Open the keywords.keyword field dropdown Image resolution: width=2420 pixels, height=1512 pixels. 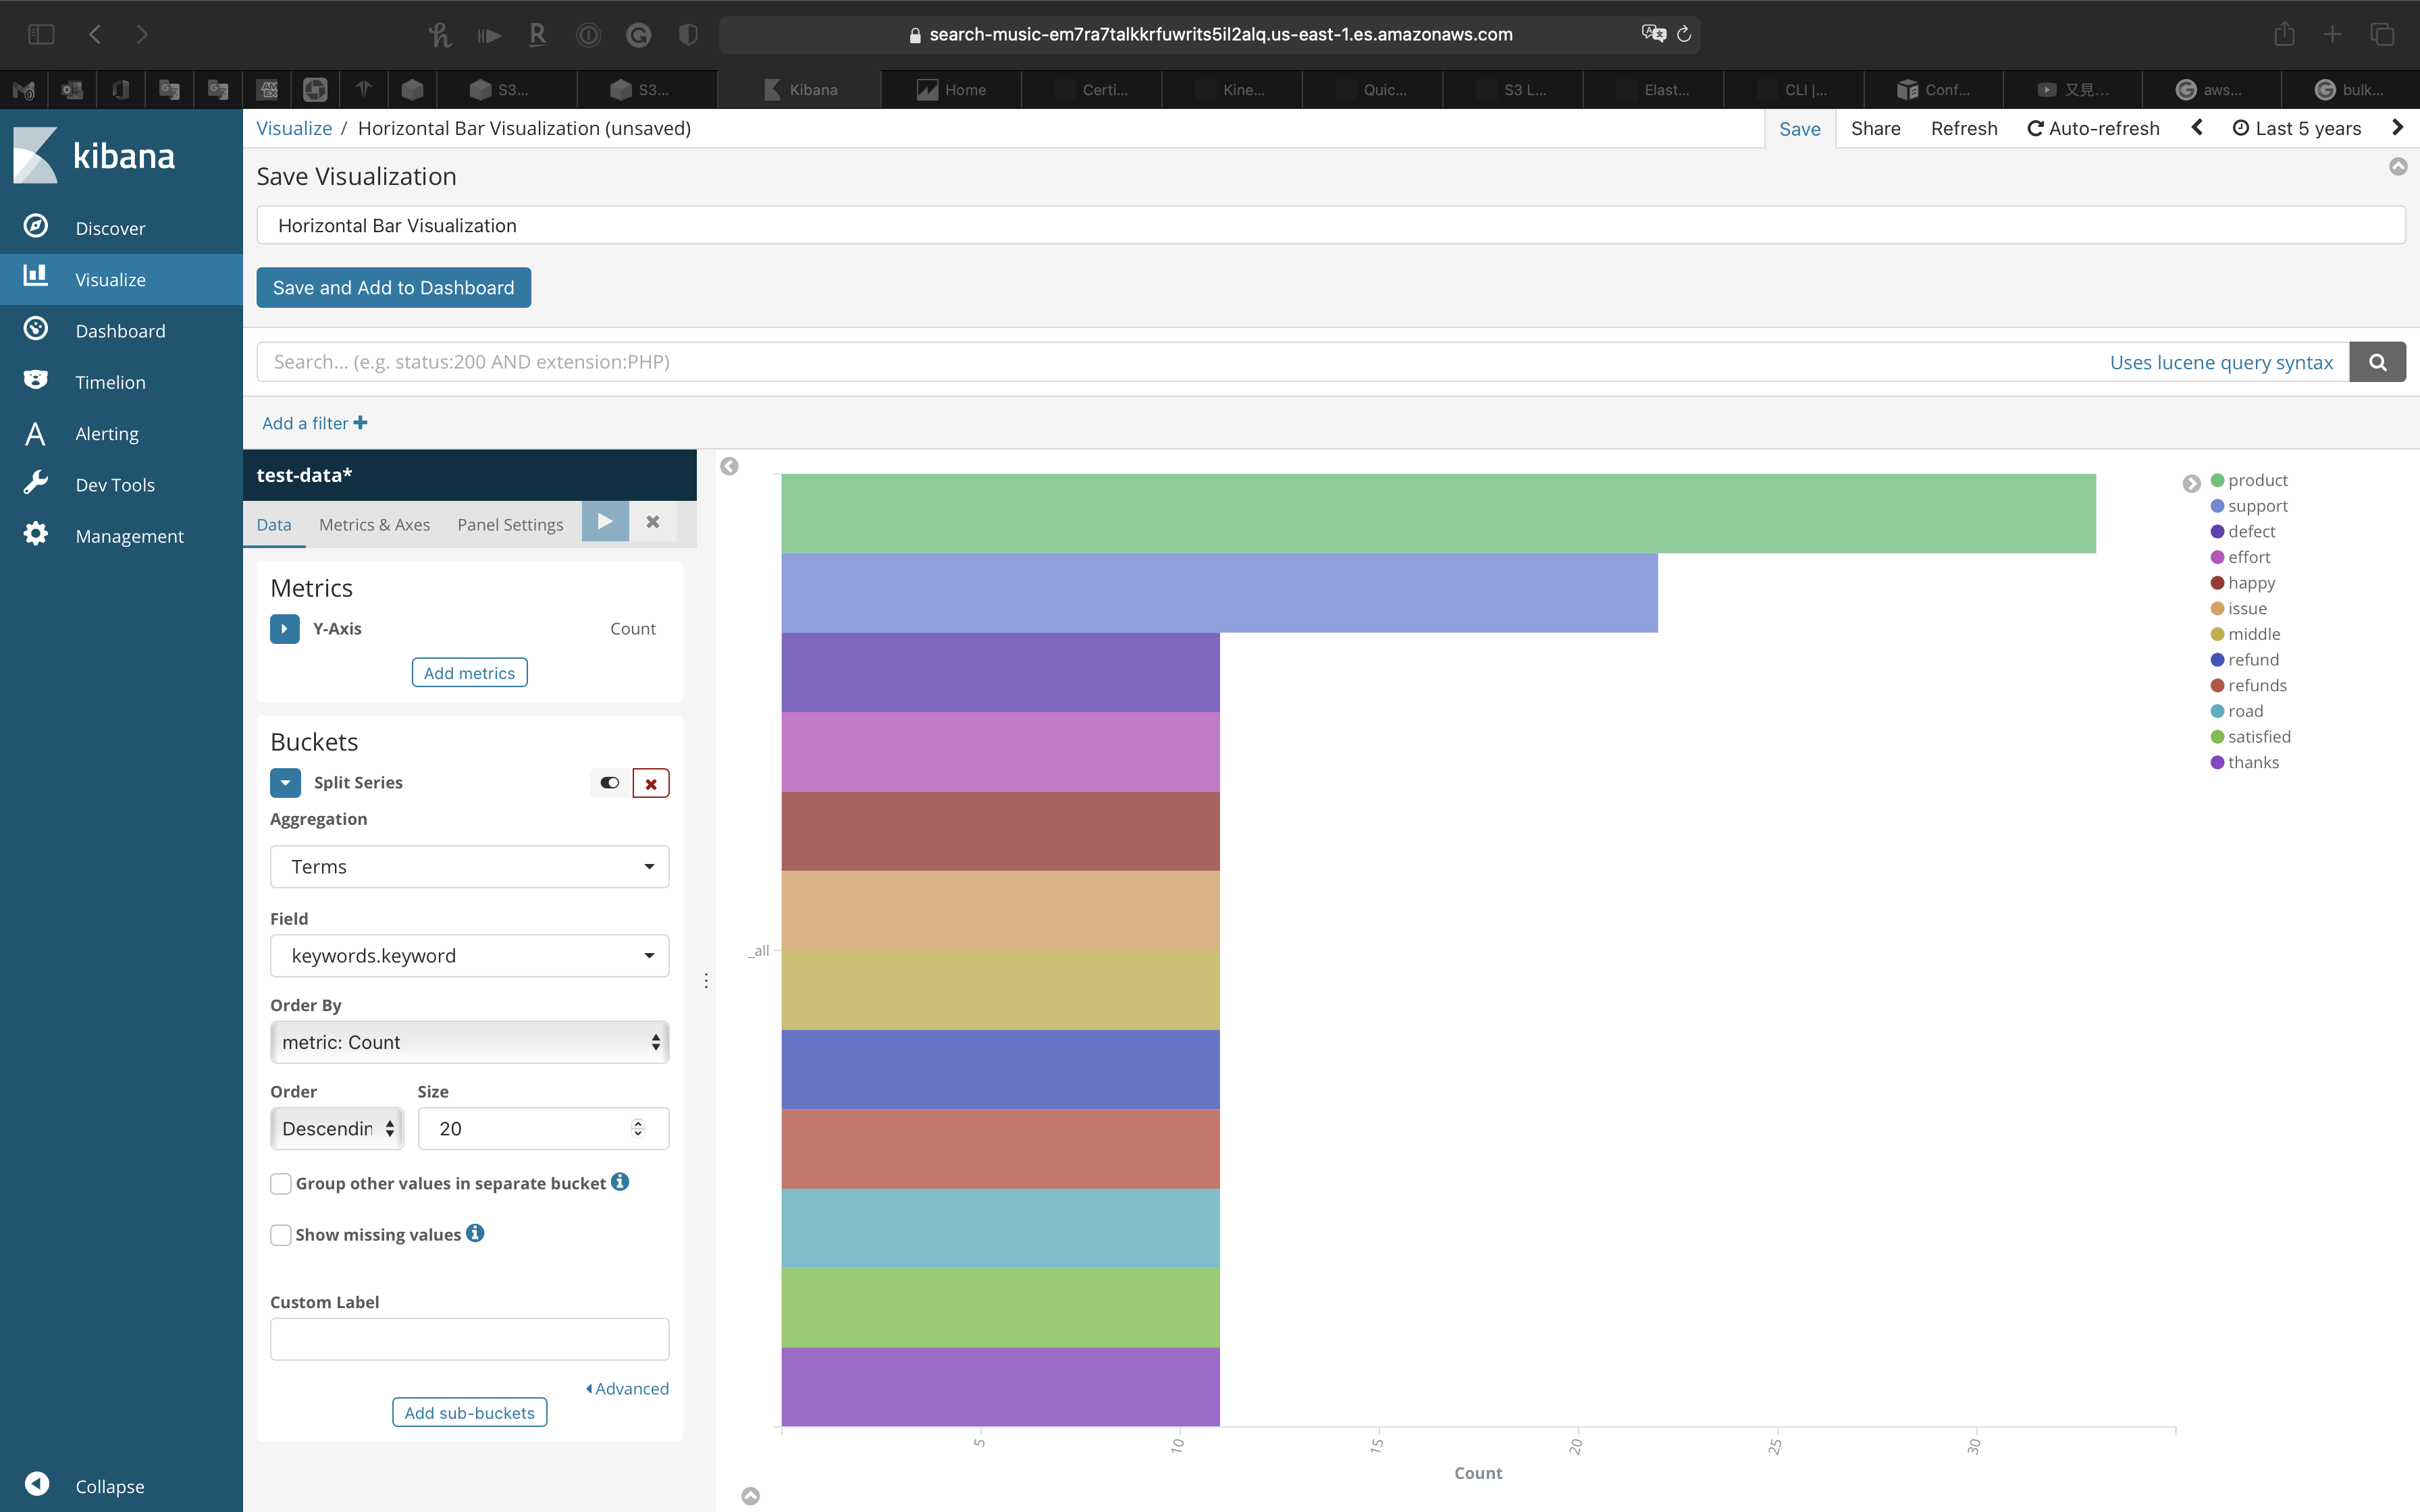(x=469, y=956)
